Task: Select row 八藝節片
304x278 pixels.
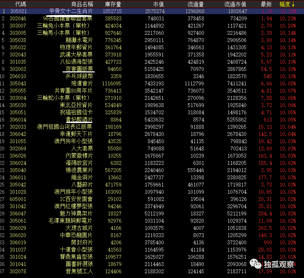Action: click(x=152, y=185)
